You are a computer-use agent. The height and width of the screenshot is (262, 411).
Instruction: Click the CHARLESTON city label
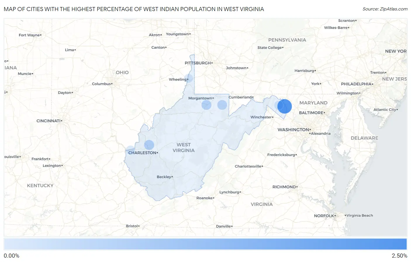pos(142,153)
